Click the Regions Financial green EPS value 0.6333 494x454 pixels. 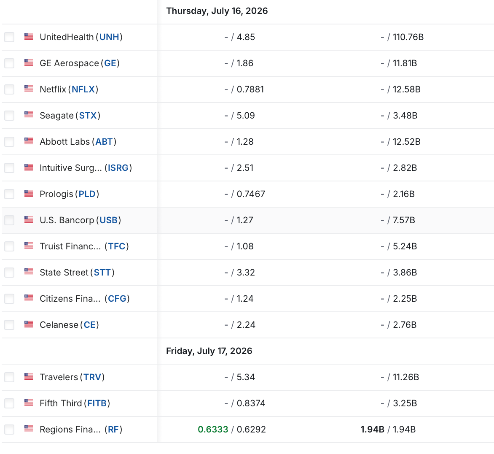coord(213,430)
